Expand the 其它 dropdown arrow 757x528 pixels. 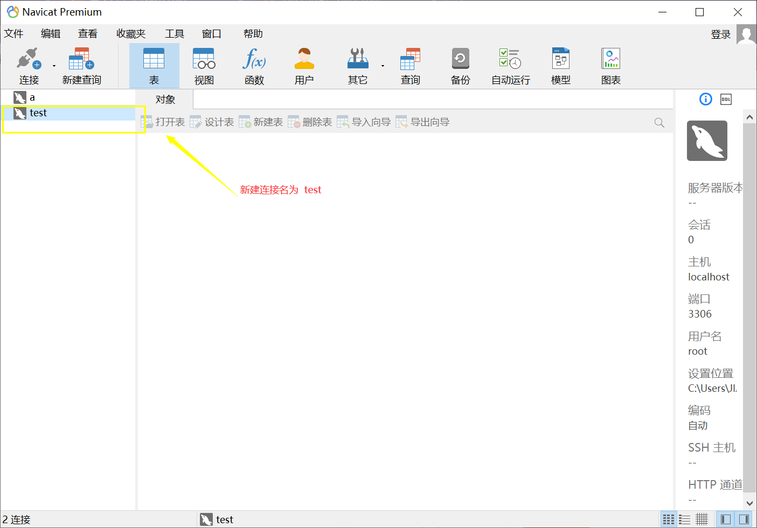pyautogui.click(x=383, y=66)
